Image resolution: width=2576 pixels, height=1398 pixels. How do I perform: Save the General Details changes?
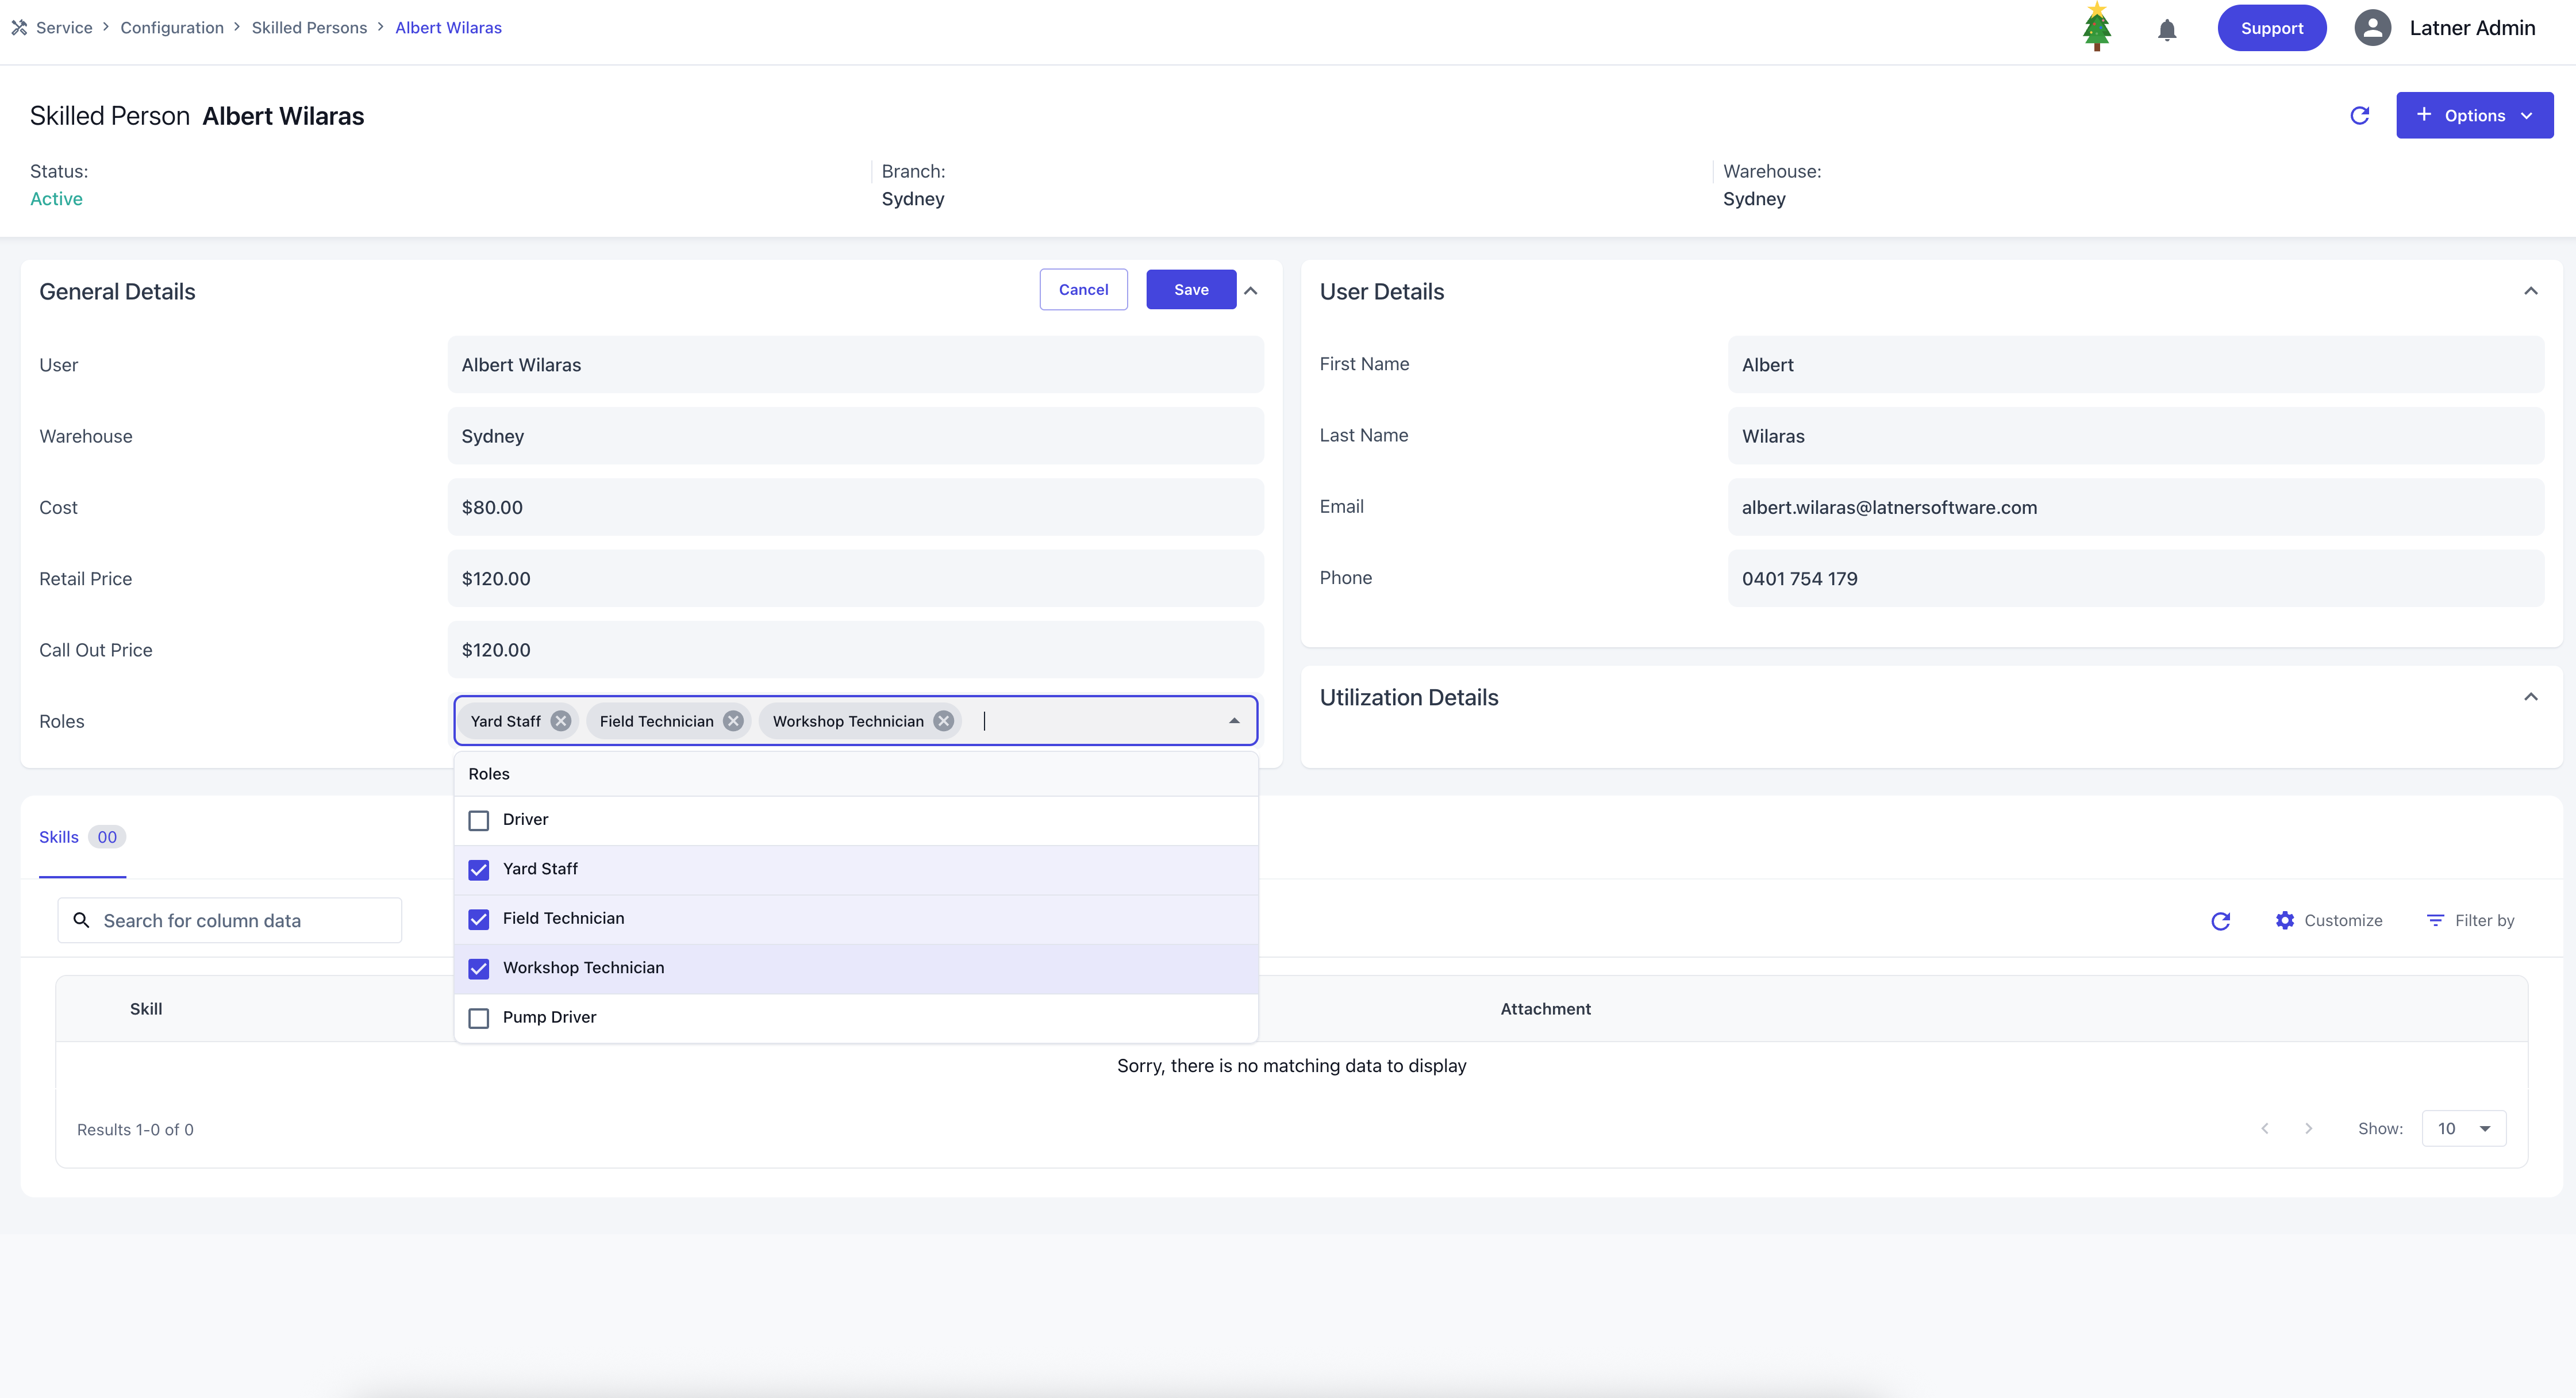pyautogui.click(x=1190, y=290)
